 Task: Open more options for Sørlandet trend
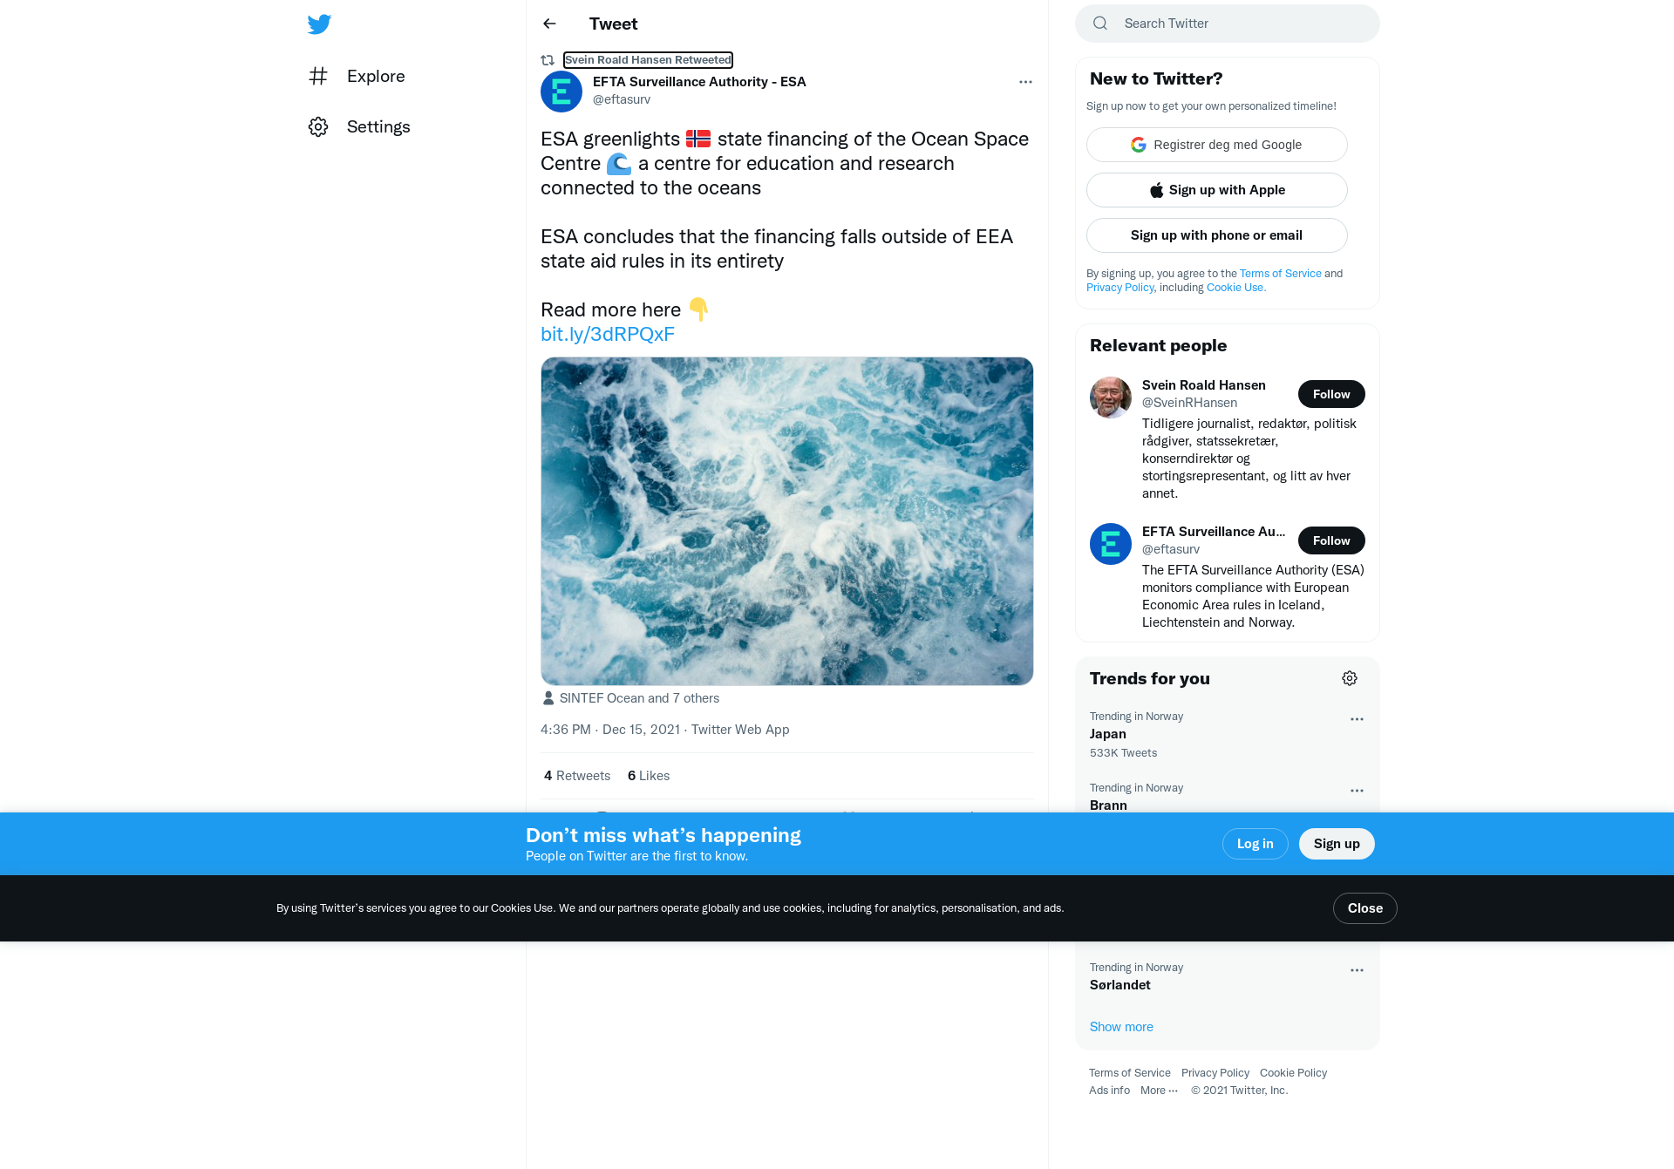point(1357,970)
